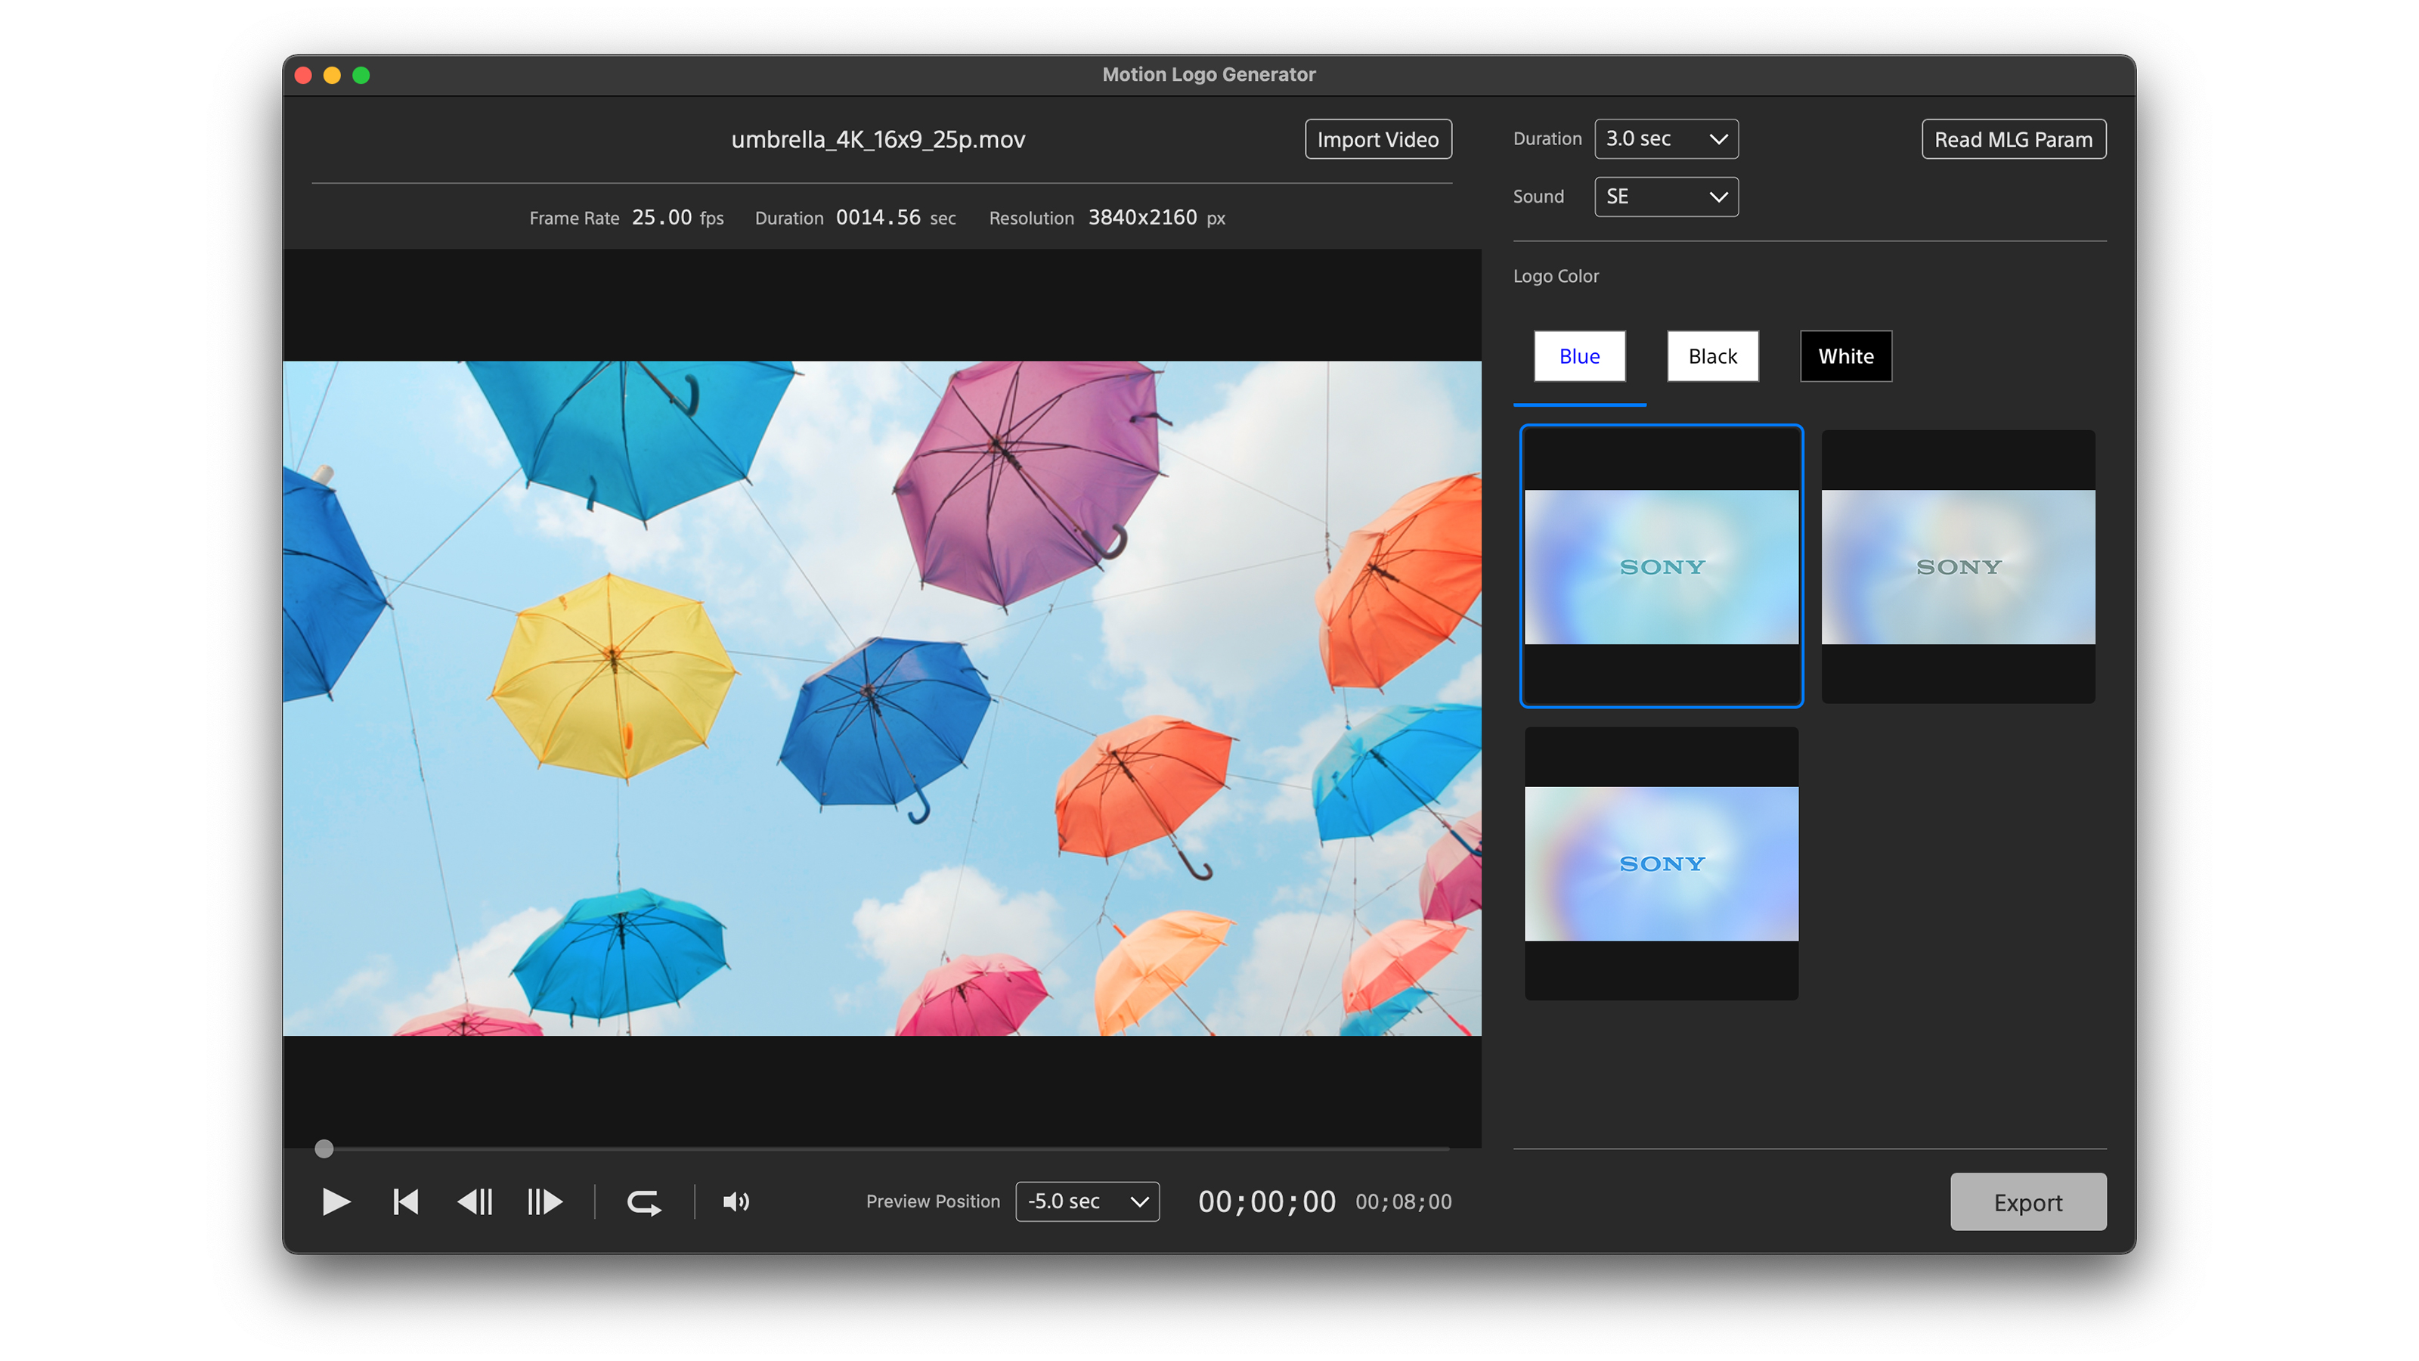Click the total timecode 00;08;00
Screen dimensions: 2419x1361
click(x=1403, y=1201)
